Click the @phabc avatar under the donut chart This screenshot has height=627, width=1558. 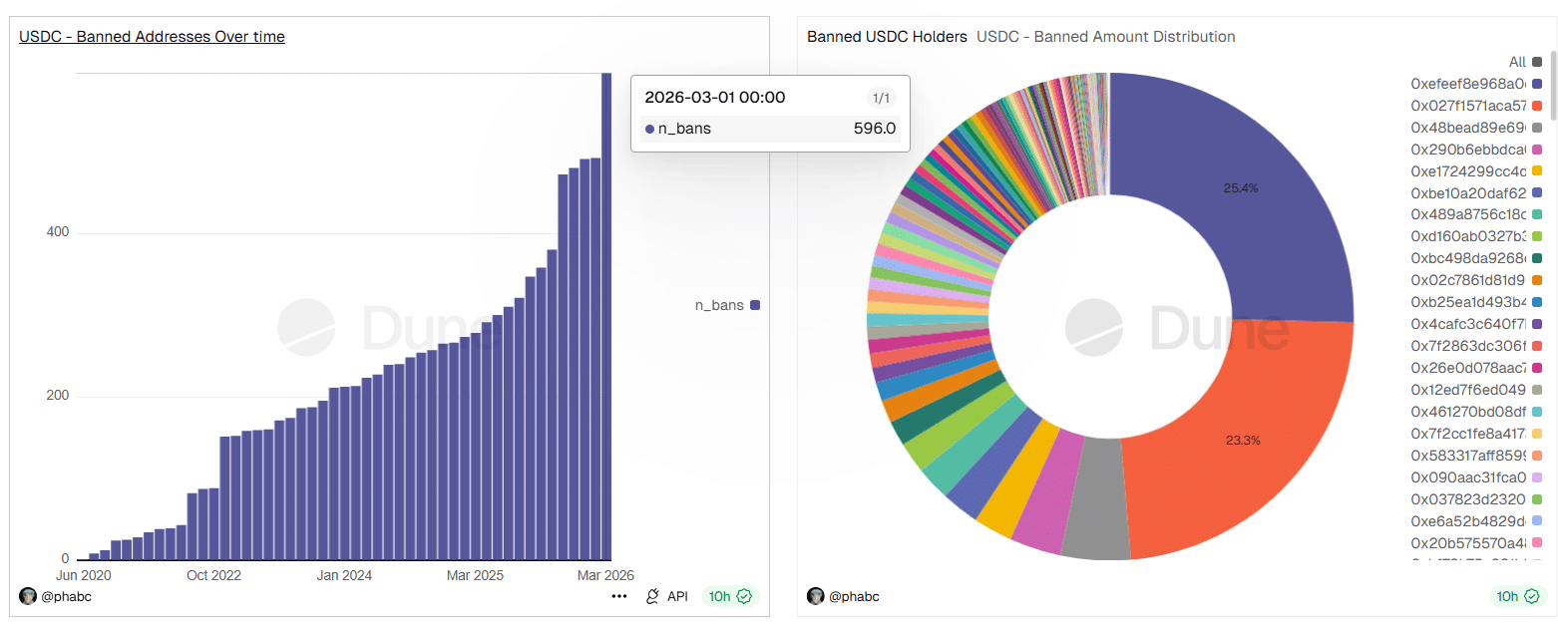point(816,596)
